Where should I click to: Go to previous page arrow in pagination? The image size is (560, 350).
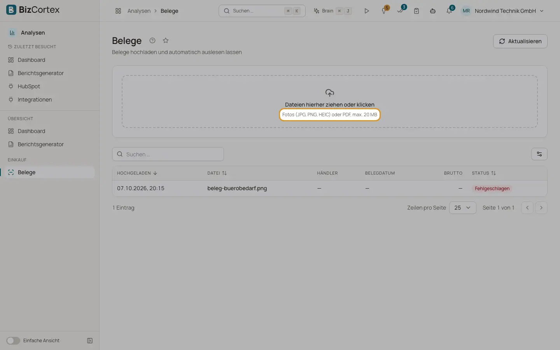pos(527,208)
